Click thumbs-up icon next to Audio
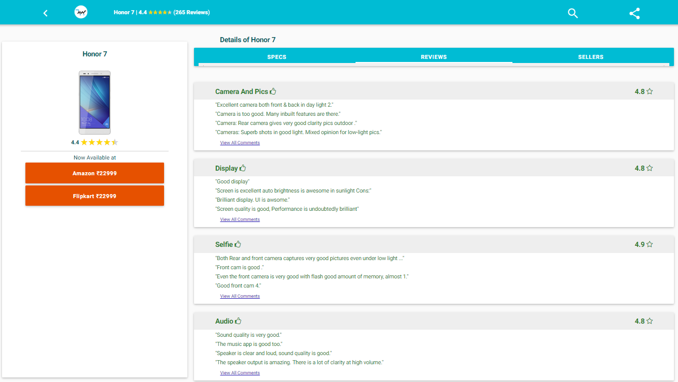 coord(238,321)
